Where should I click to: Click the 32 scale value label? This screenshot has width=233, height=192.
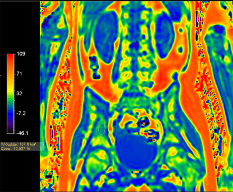click(19, 94)
